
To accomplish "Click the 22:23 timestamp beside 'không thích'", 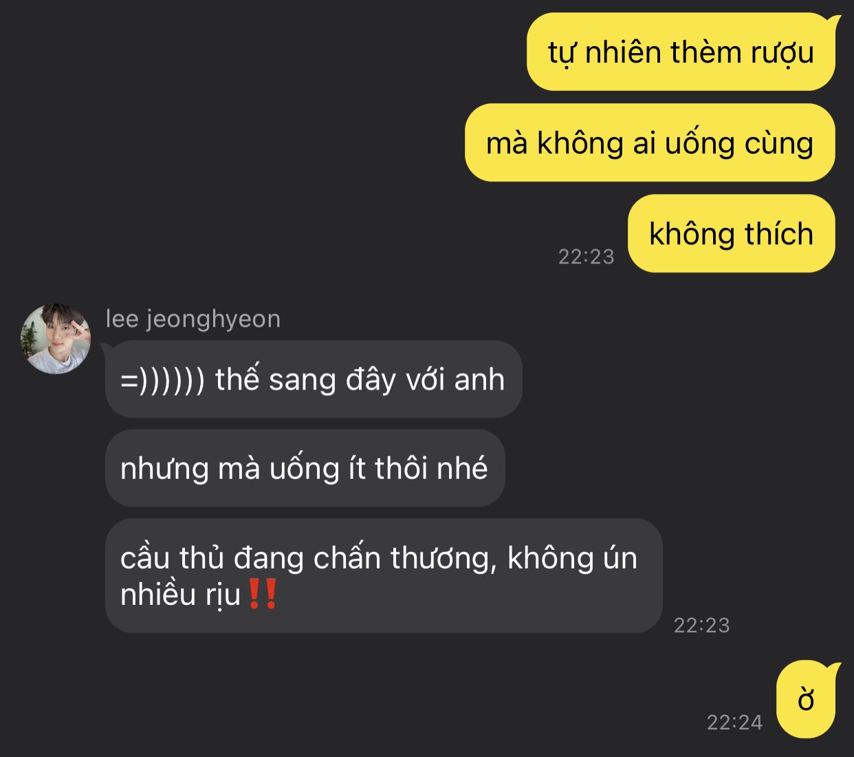I will pos(587,257).
